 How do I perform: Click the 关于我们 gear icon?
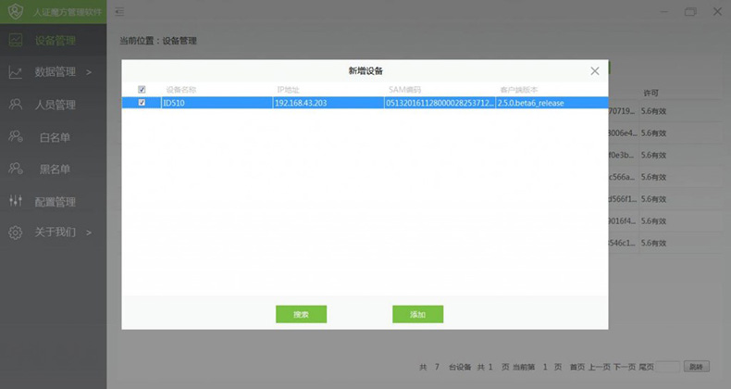coord(16,232)
